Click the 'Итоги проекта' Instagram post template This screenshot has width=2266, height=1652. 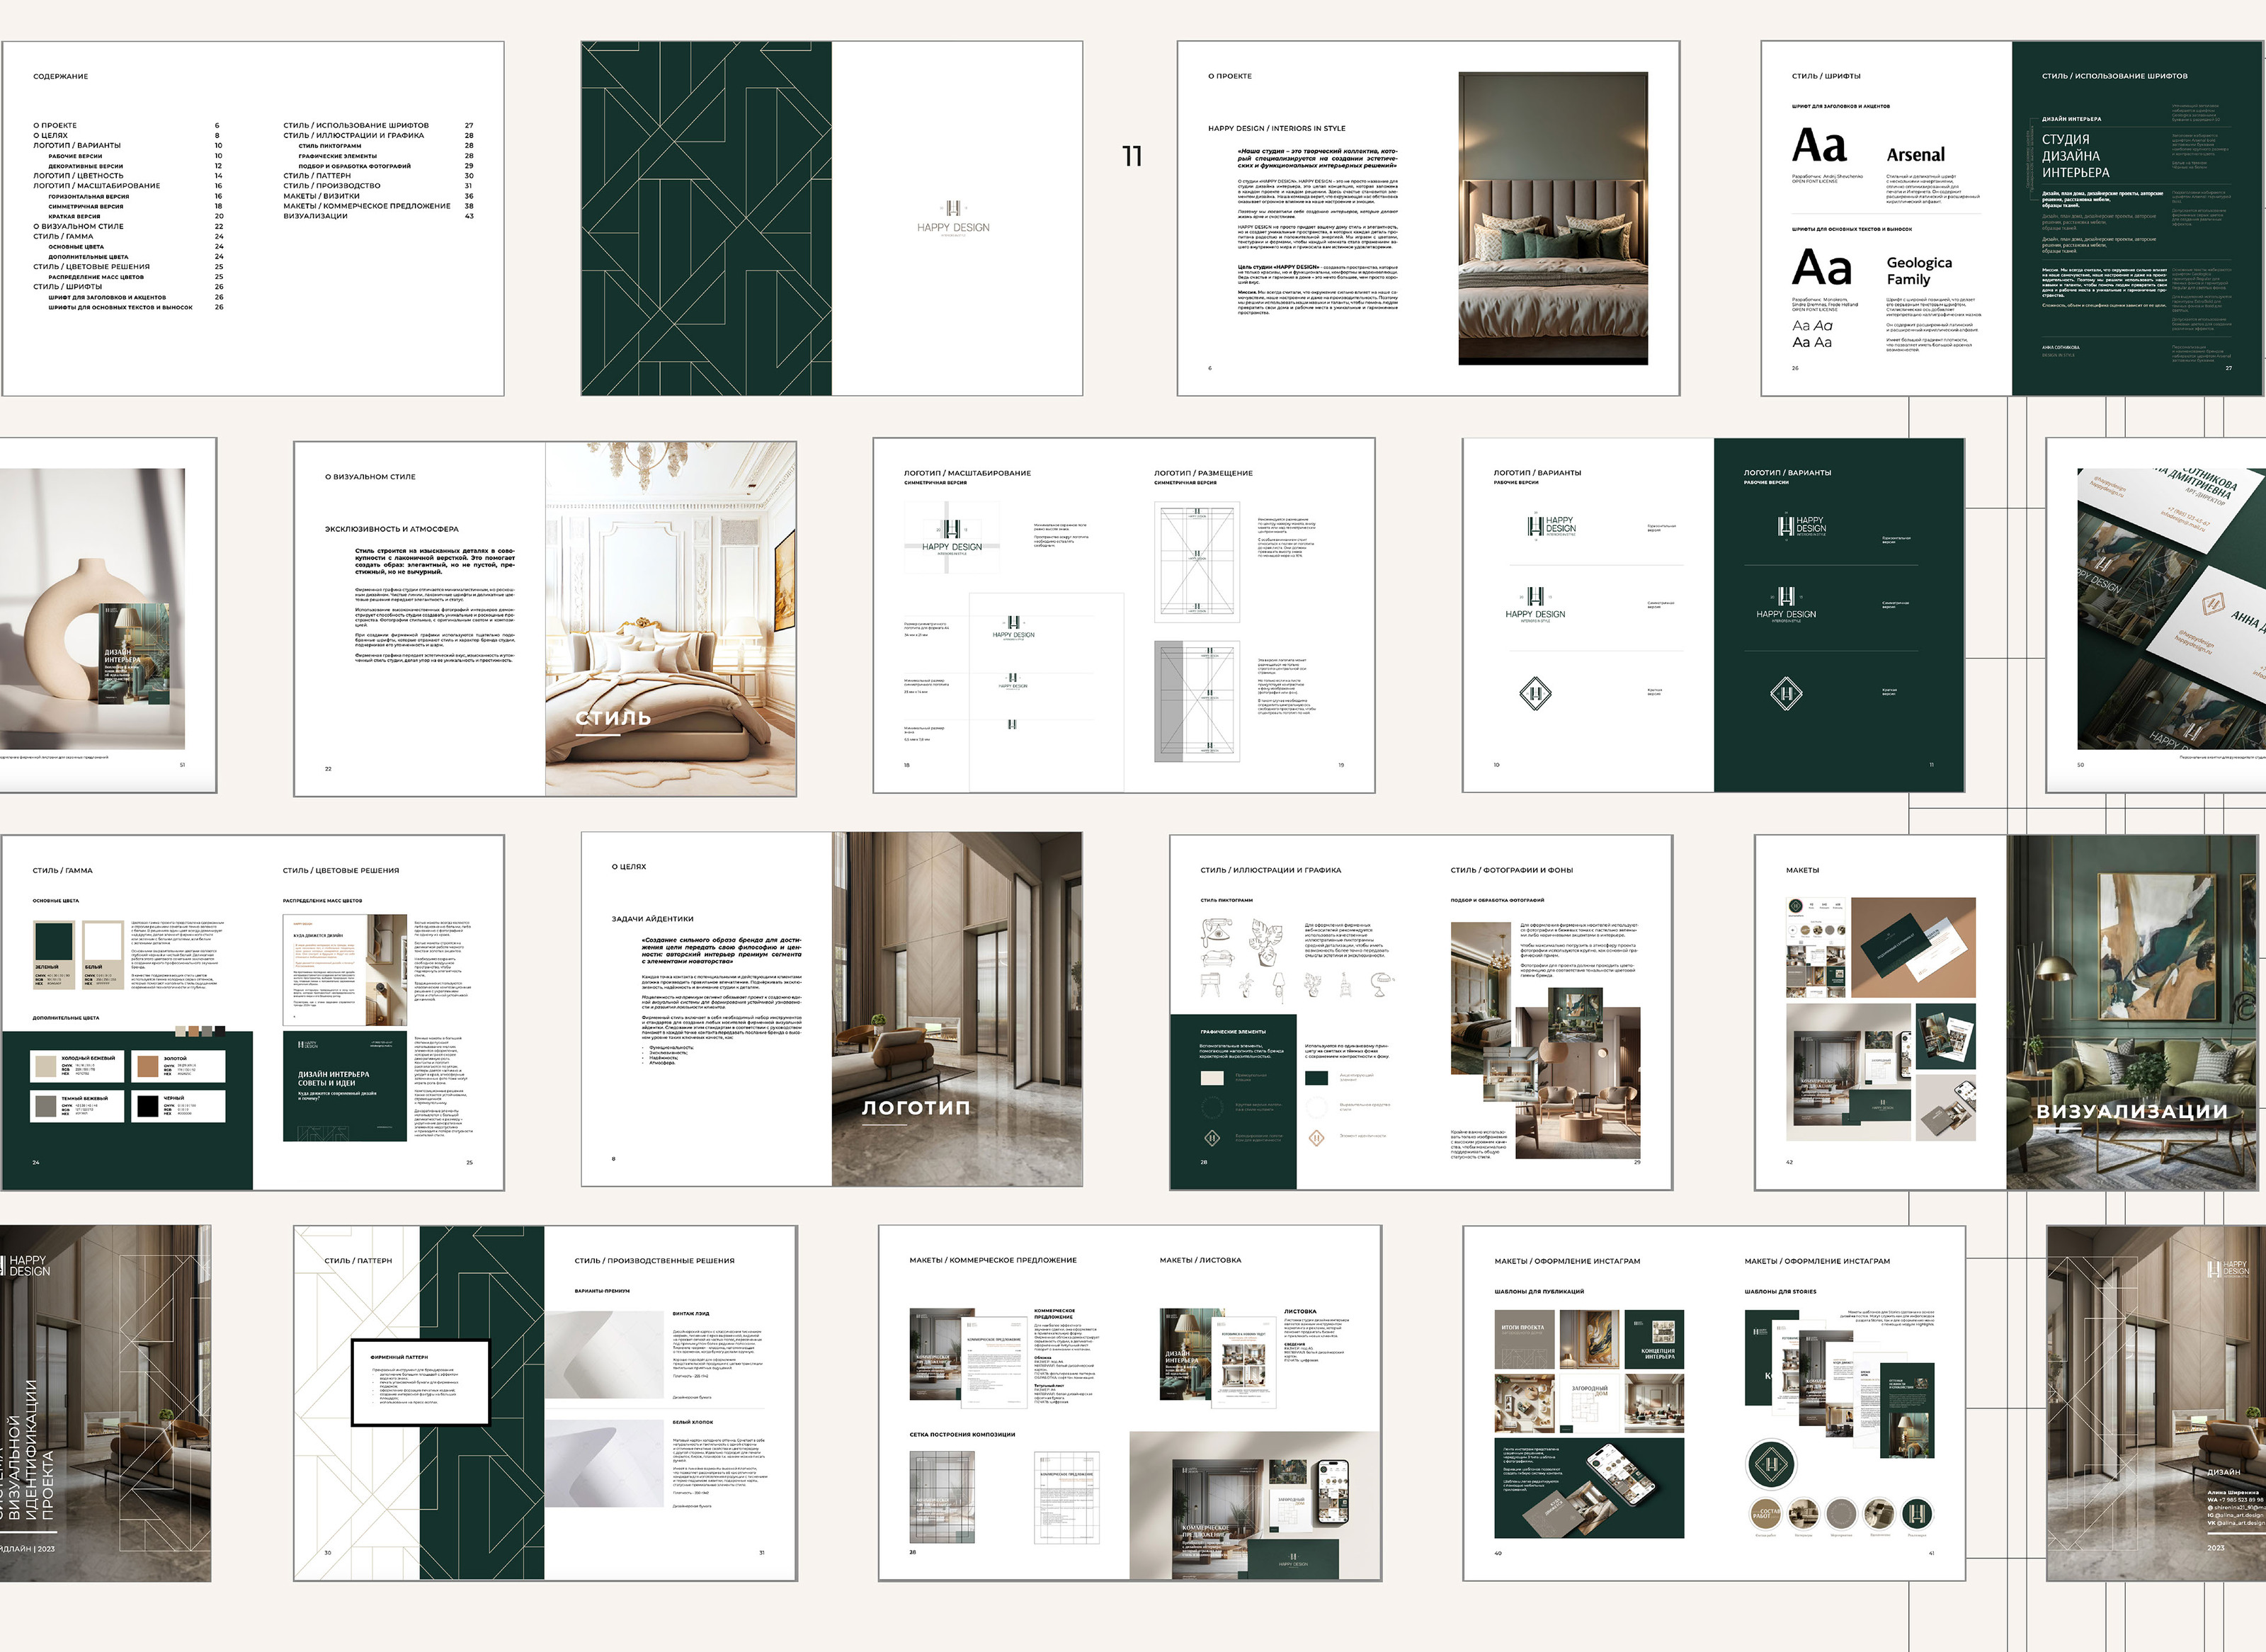1524,1338
